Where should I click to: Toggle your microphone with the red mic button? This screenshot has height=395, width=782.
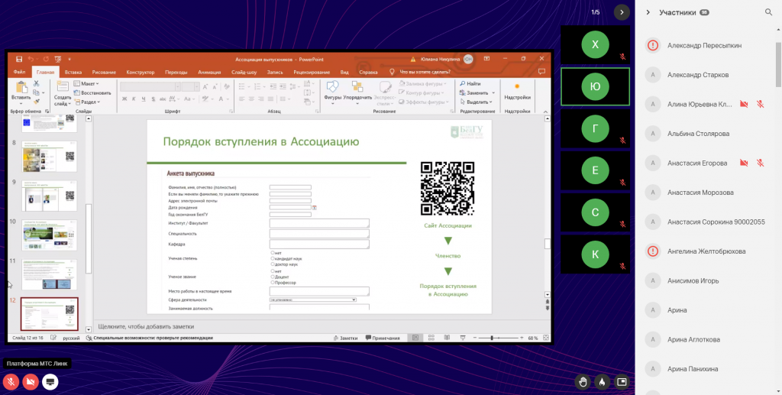[x=11, y=382]
